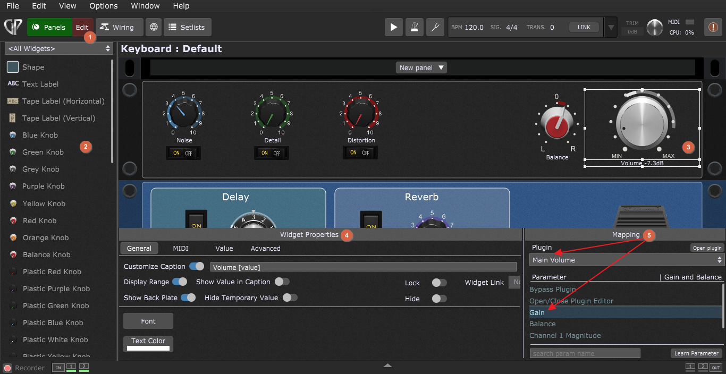Switch to the MIDI properties tab
Image resolution: width=726 pixels, height=374 pixels.
coord(180,248)
